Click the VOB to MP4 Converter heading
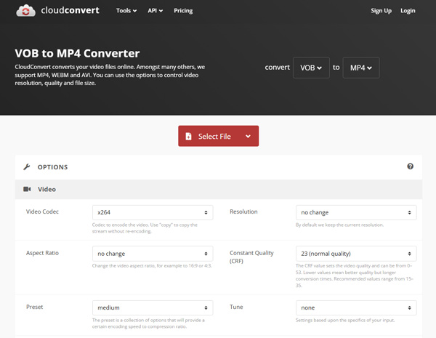This screenshot has width=436, height=338. click(x=77, y=53)
